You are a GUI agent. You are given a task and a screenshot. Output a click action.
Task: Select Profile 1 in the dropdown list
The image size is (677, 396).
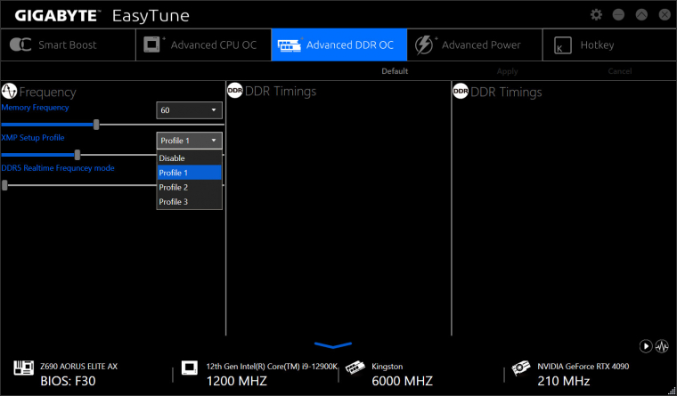[x=189, y=173]
